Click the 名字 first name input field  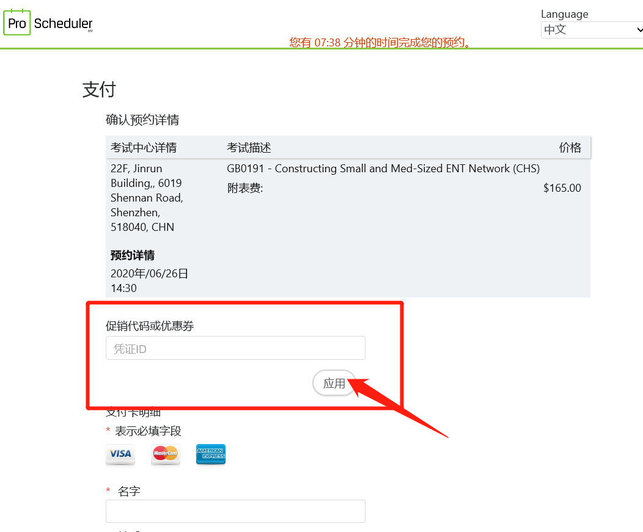pos(235,511)
